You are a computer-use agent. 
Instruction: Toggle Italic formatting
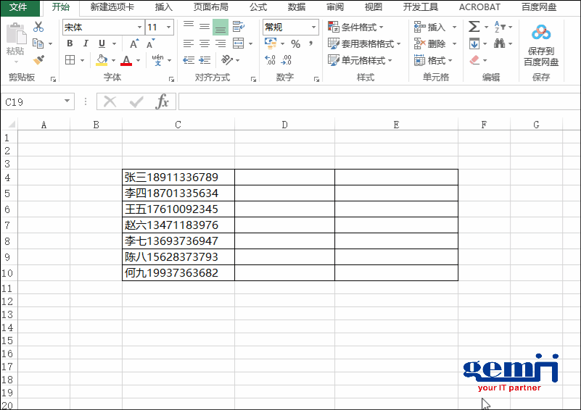[x=86, y=43]
